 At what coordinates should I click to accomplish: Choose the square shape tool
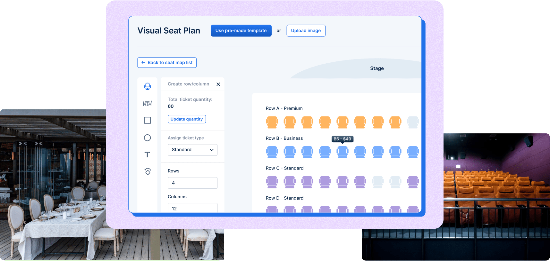(147, 120)
